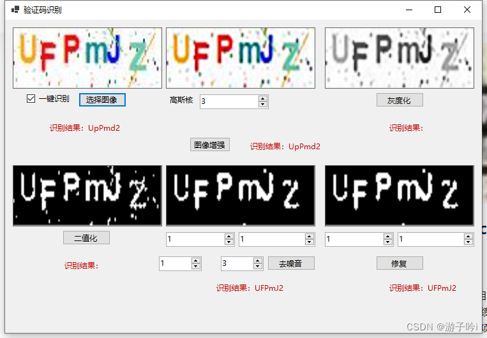Decrease 高斯核 with its down arrow

point(263,105)
